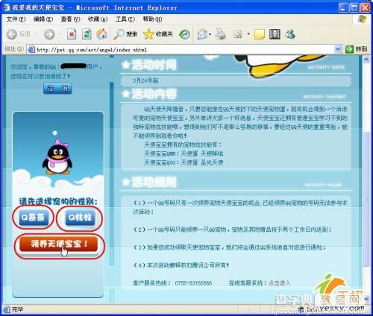Screen dimensions: 373x316
Task: Open the 收藏 menu
Action: 98,19
